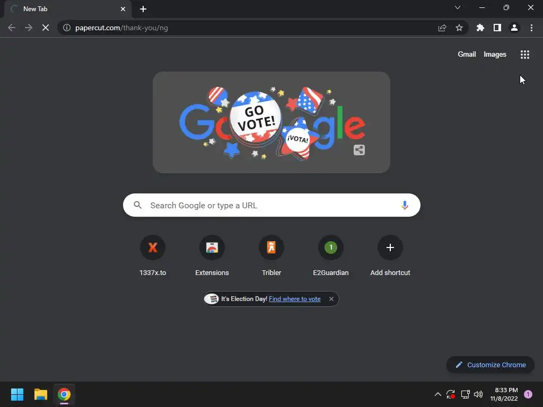This screenshot has height=407, width=543.
Task: Toggle the Chrome side panel
Action: (x=497, y=28)
